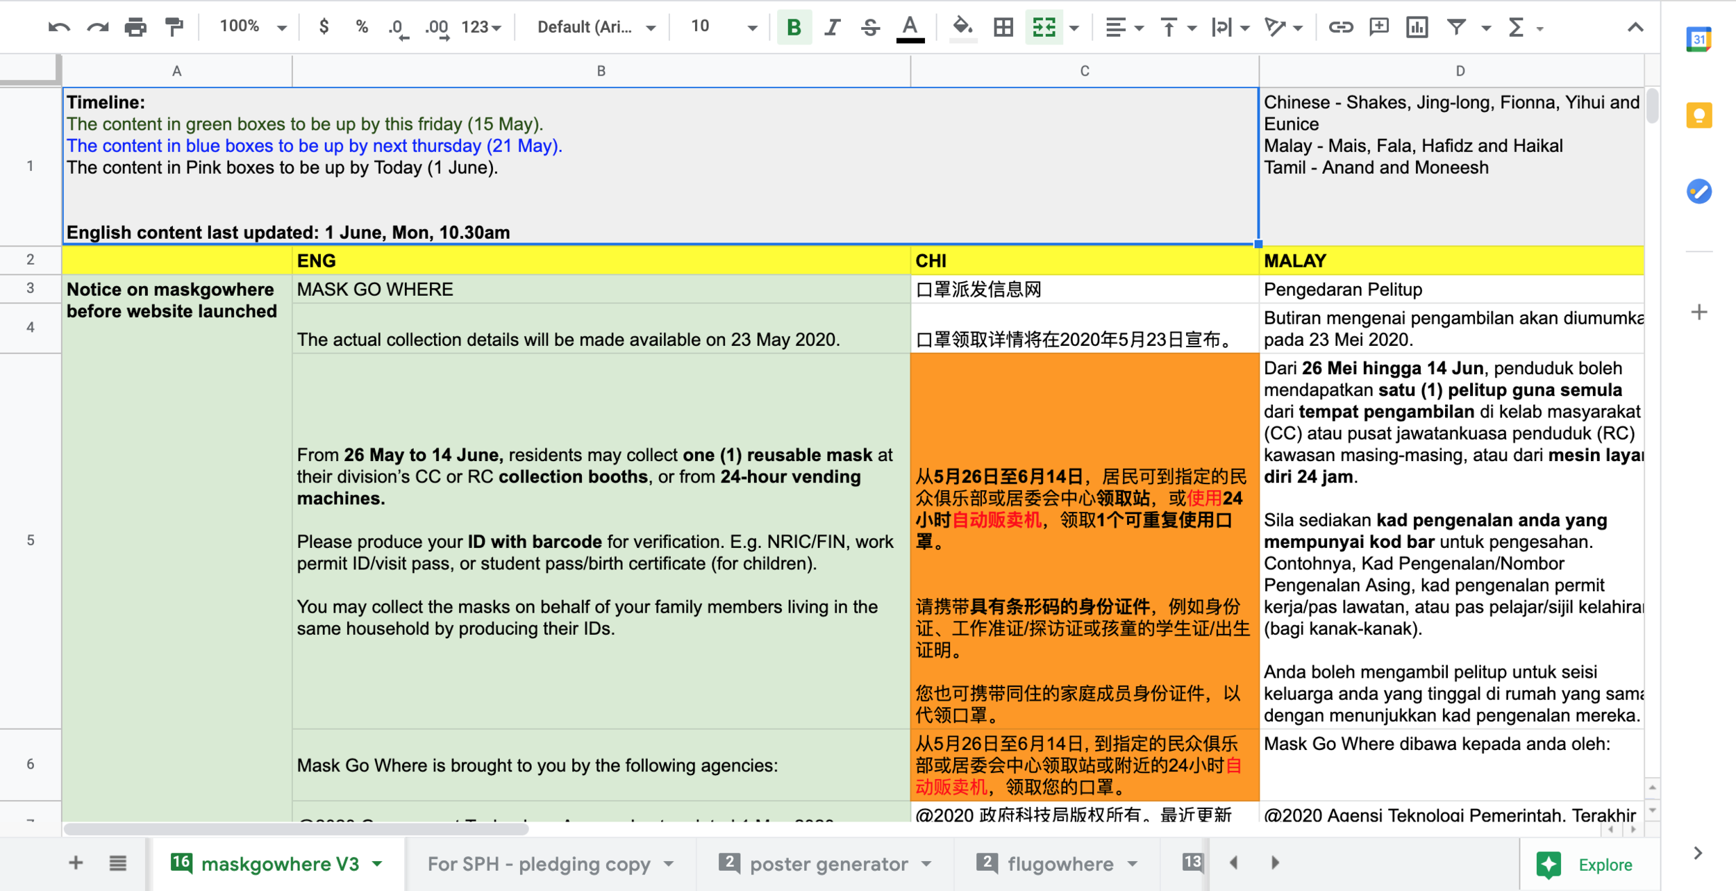
Task: Toggle strikethrough formatting
Action: 870,27
